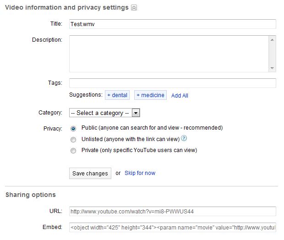
Task: Click the Embed code field
Action: click(172, 227)
